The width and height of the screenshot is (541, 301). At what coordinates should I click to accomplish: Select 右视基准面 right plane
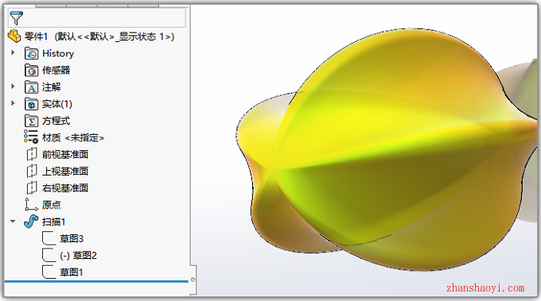coord(65,188)
